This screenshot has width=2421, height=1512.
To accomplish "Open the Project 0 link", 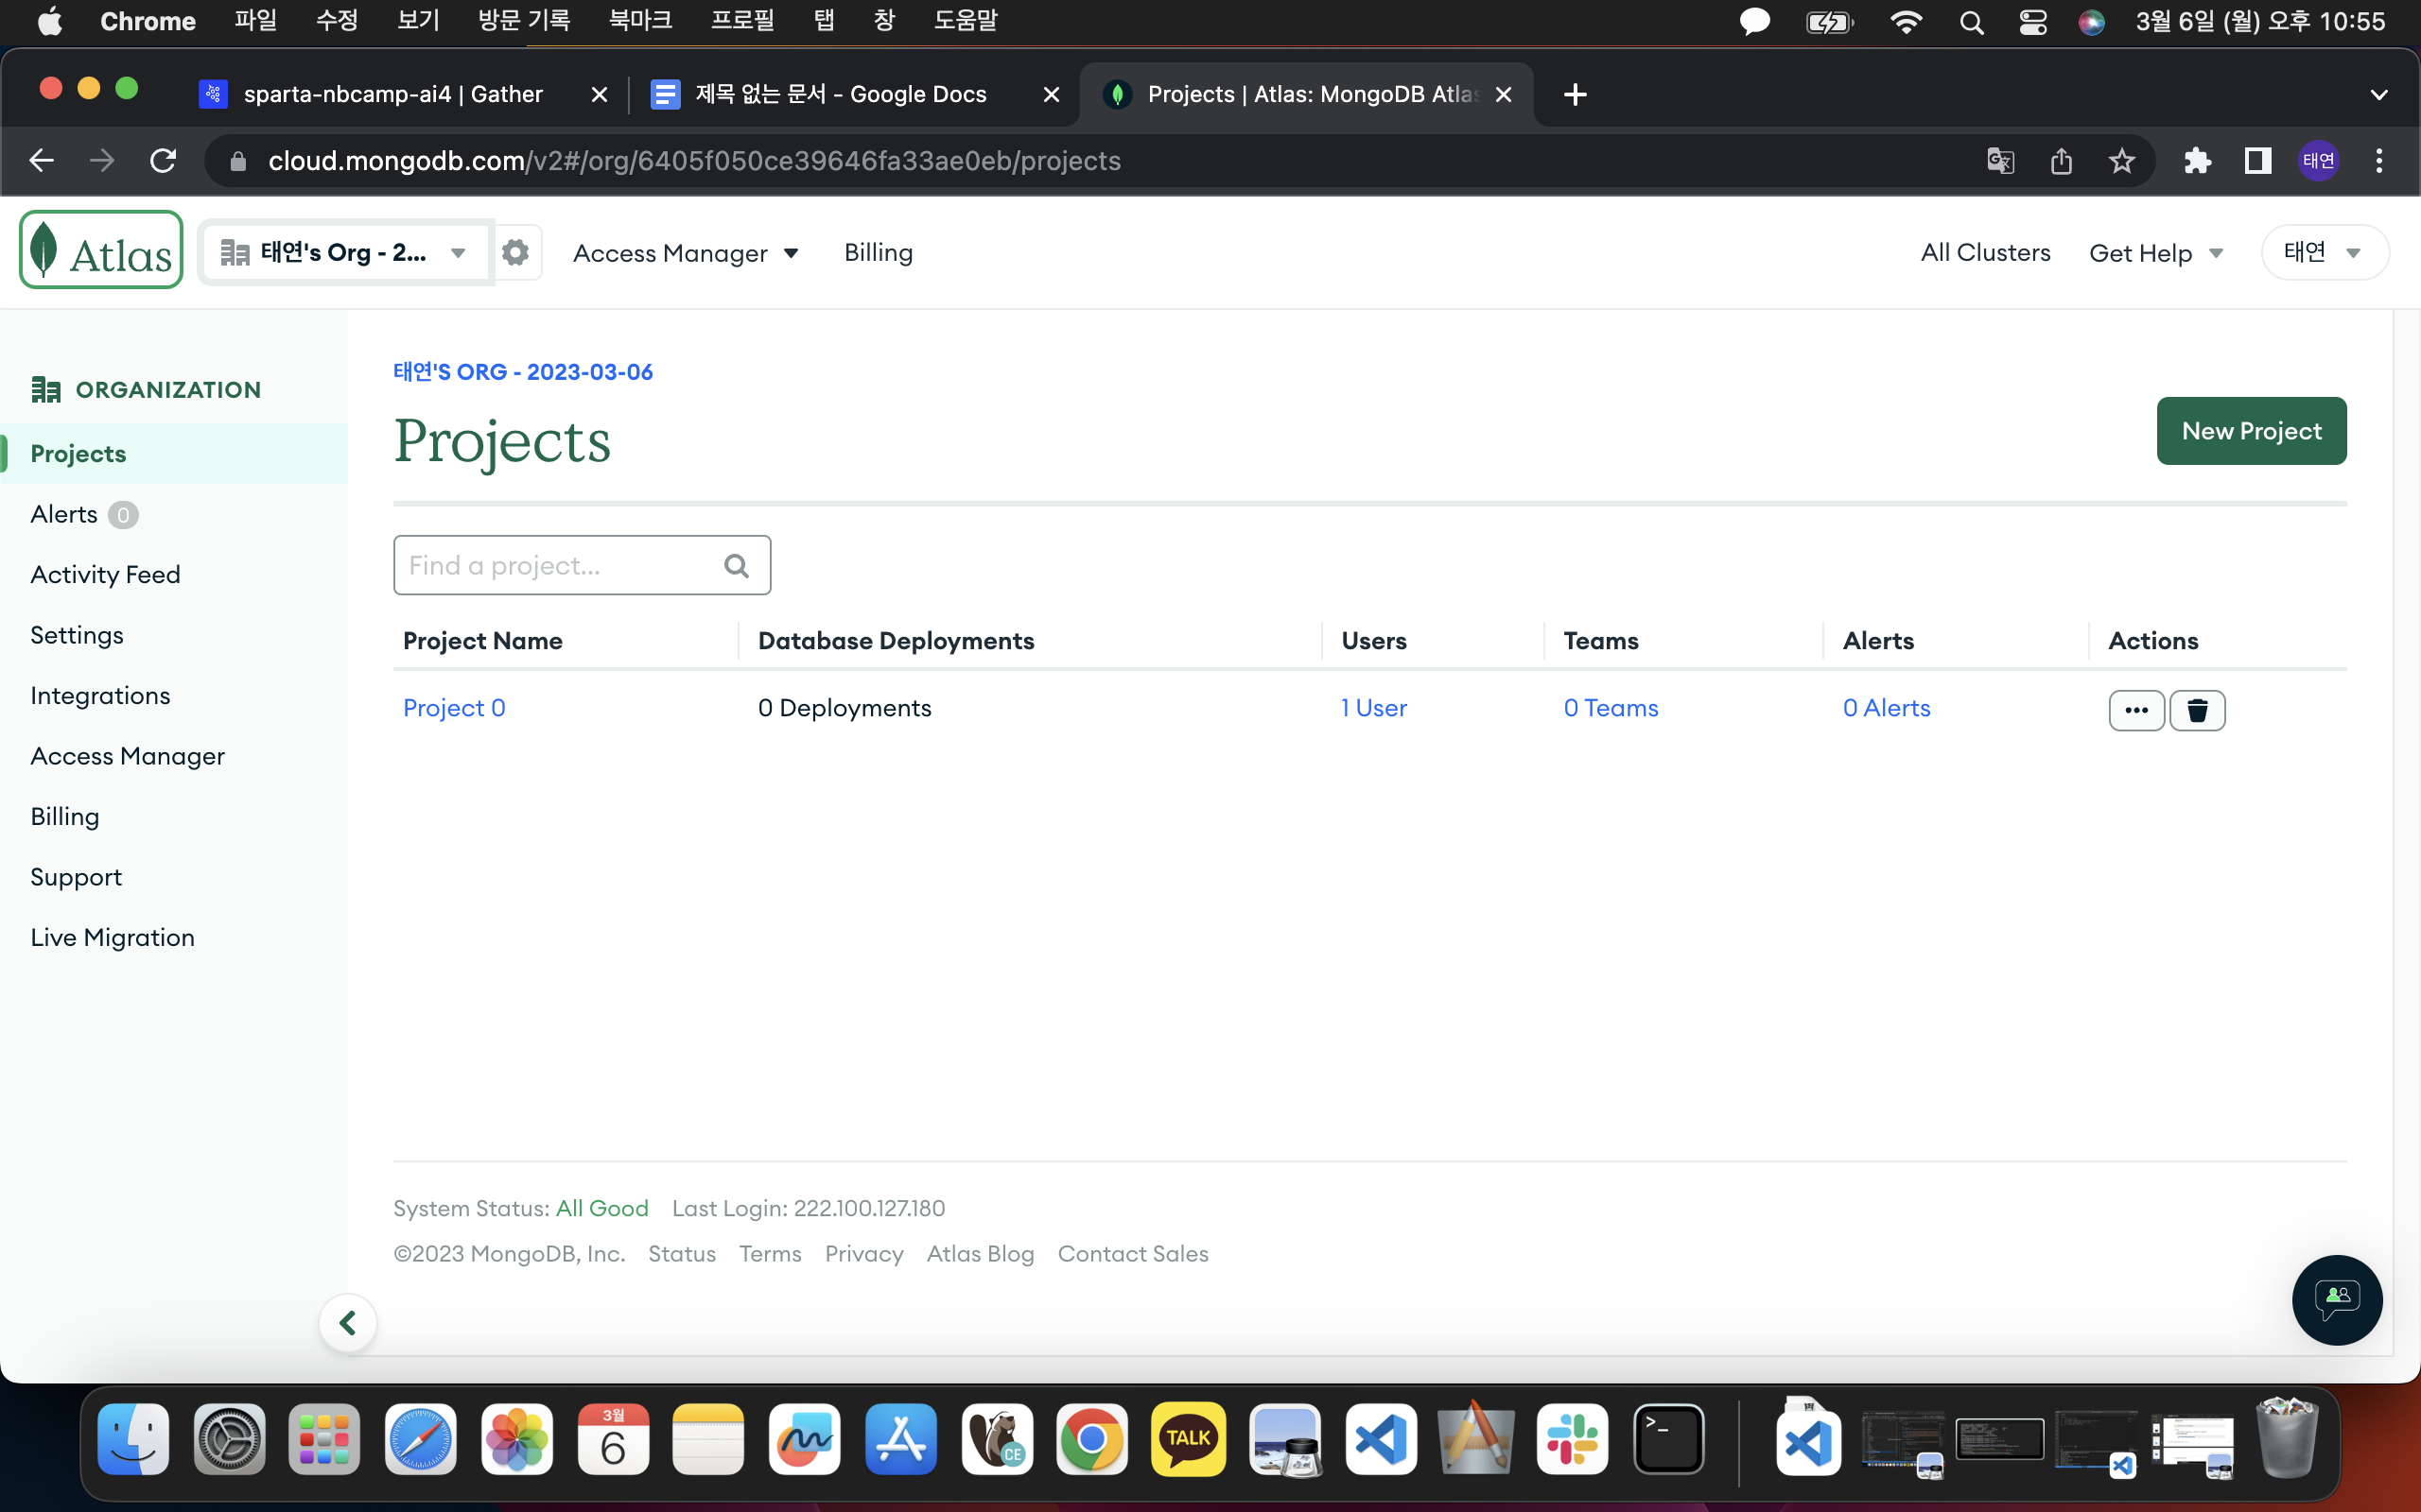I will click(x=454, y=708).
